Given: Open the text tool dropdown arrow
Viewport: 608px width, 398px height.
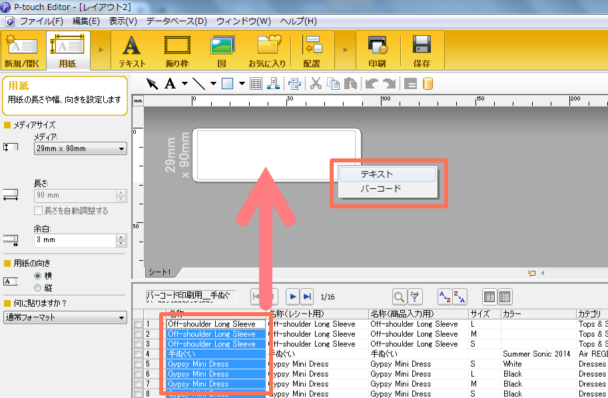Looking at the screenshot, I should (x=184, y=84).
